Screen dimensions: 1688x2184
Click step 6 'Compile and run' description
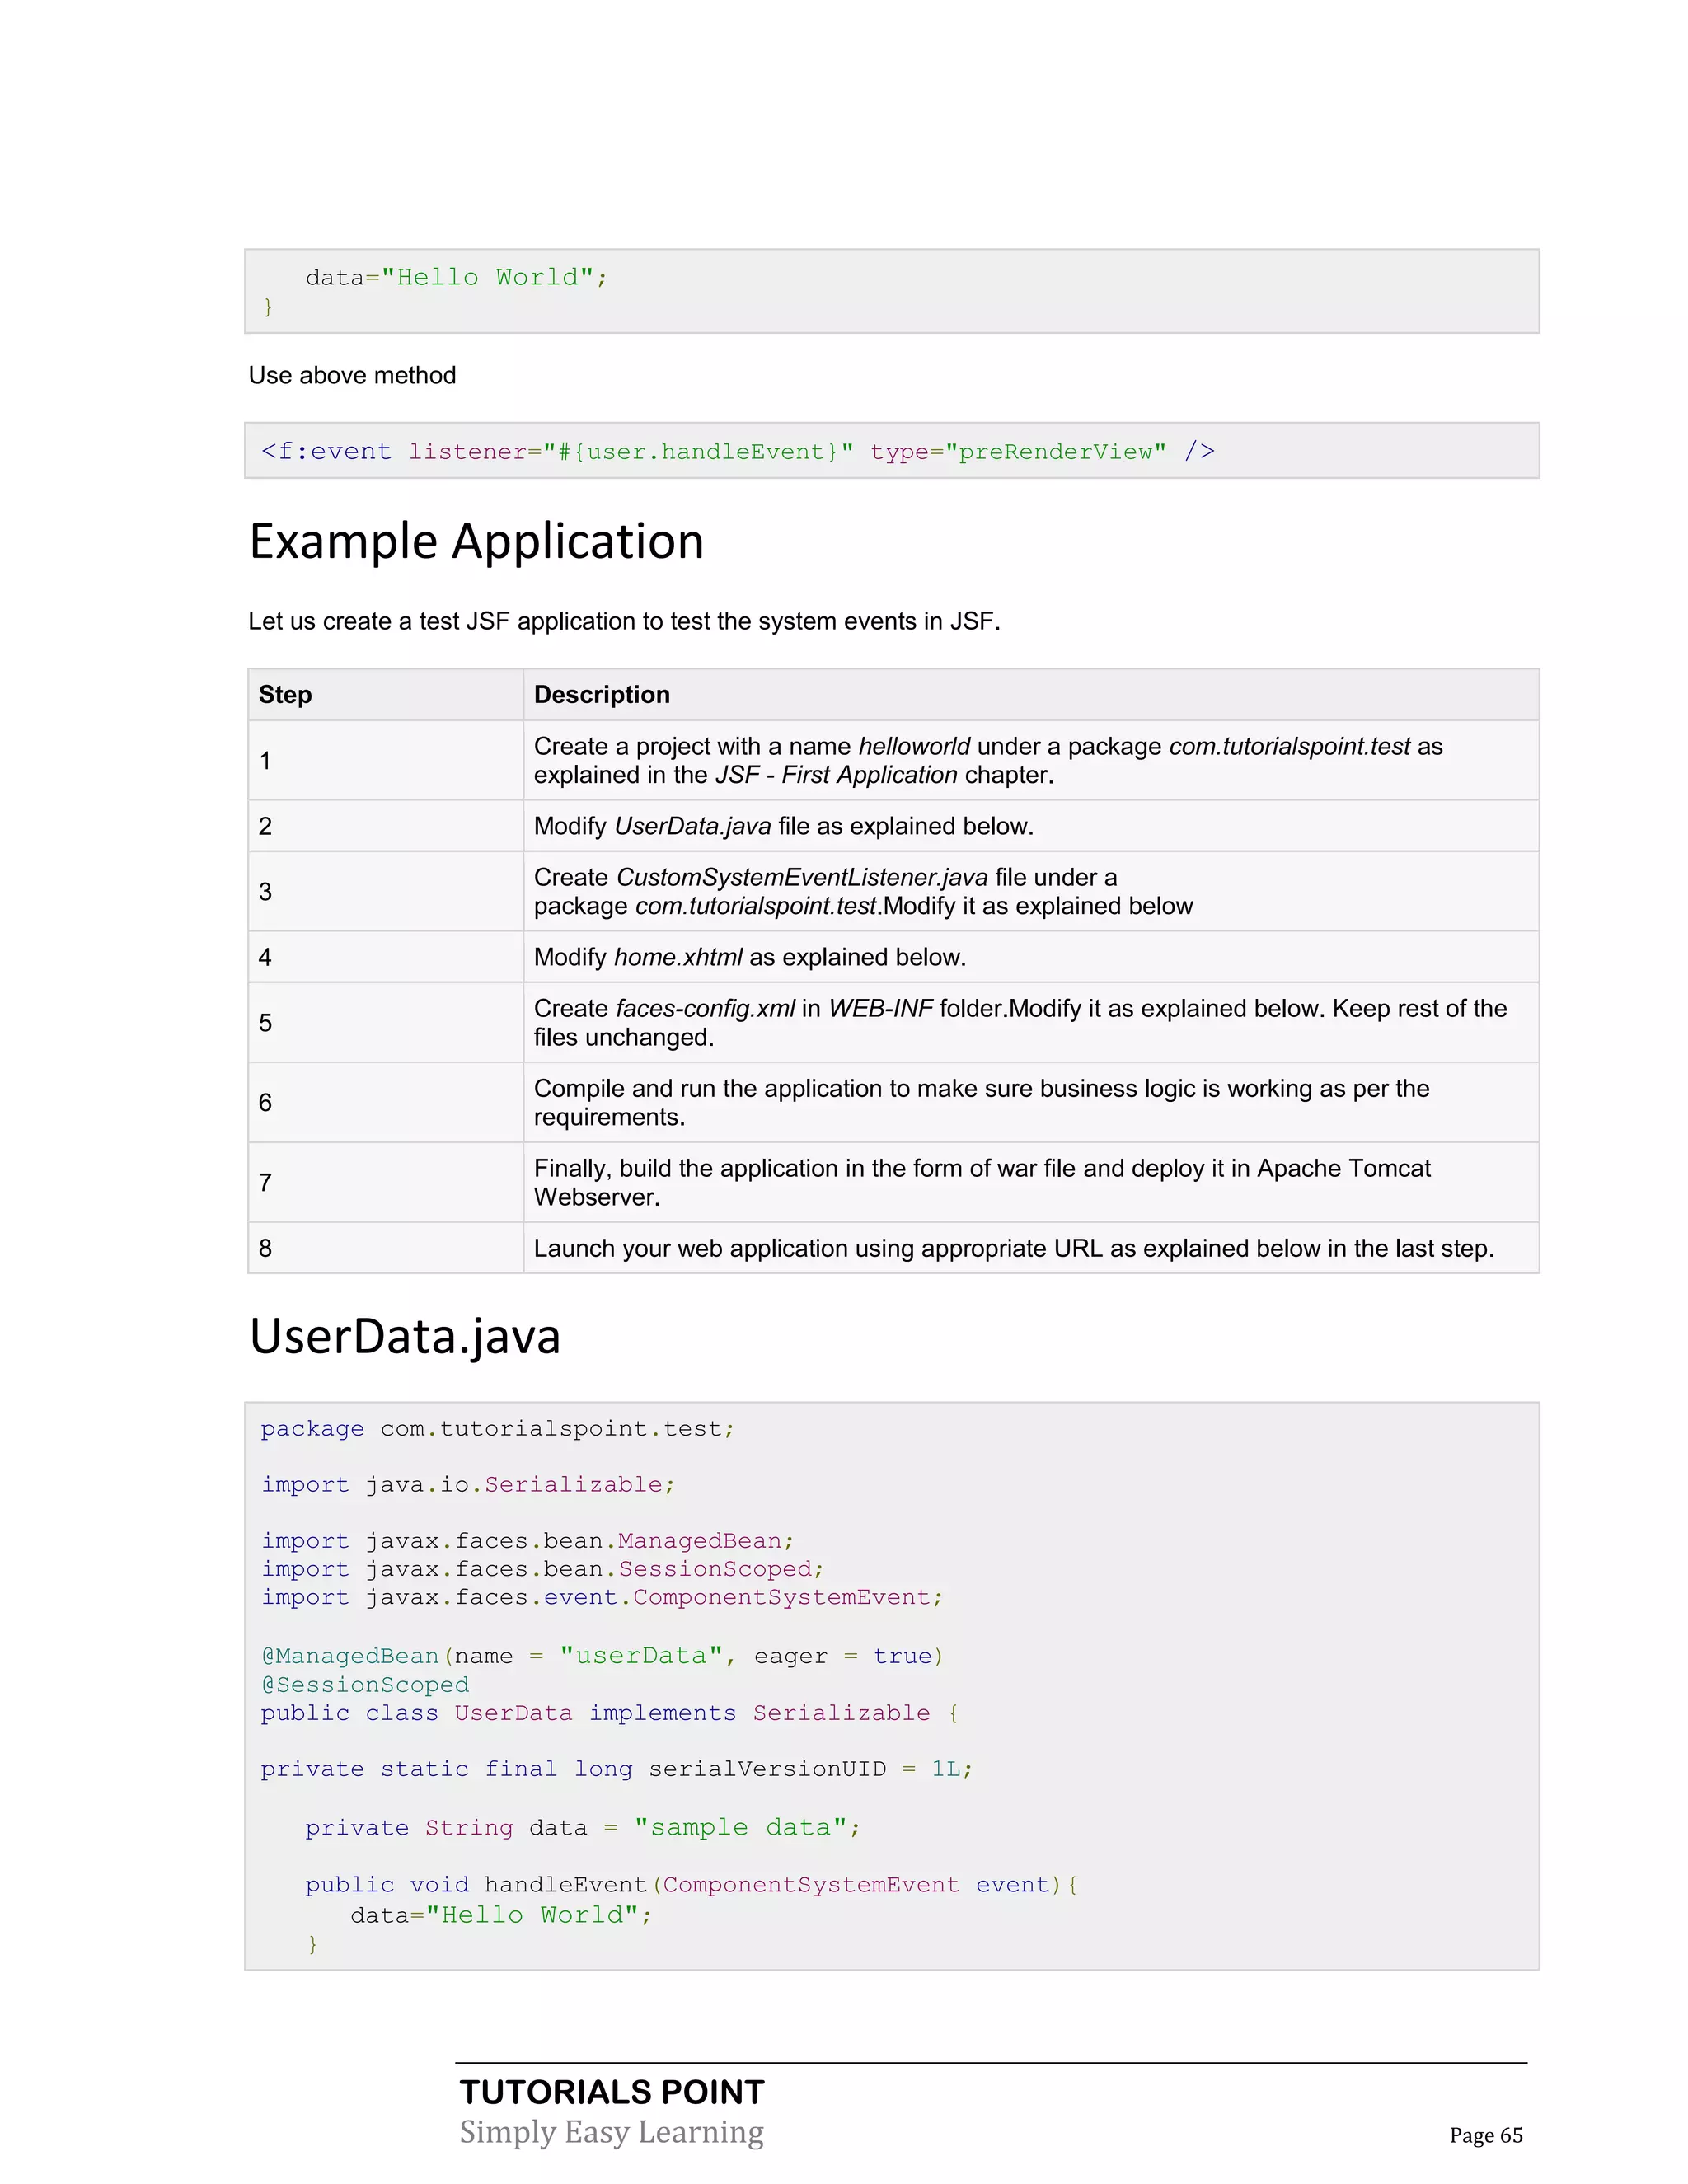pos(980,1102)
